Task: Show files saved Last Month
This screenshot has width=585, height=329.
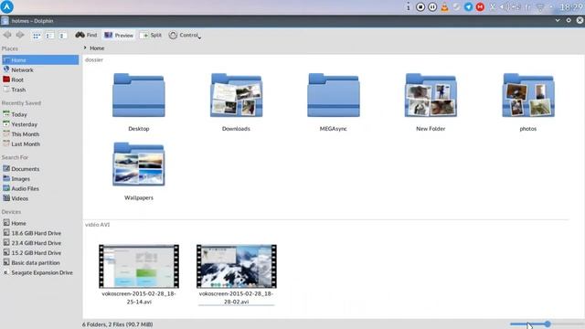Action: [x=40, y=144]
